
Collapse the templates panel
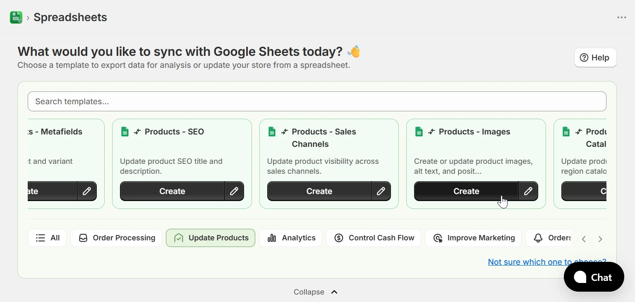pyautogui.click(x=316, y=292)
